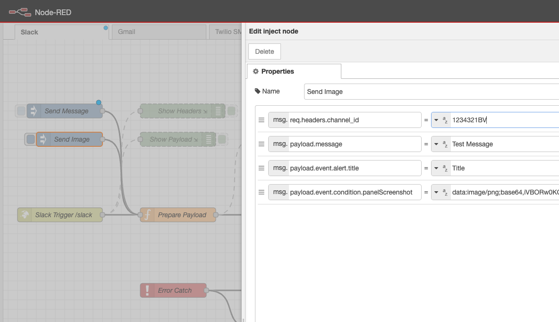This screenshot has width=559, height=322.
Task: Click the string type icon beside data:image/png
Action: pyautogui.click(x=445, y=192)
